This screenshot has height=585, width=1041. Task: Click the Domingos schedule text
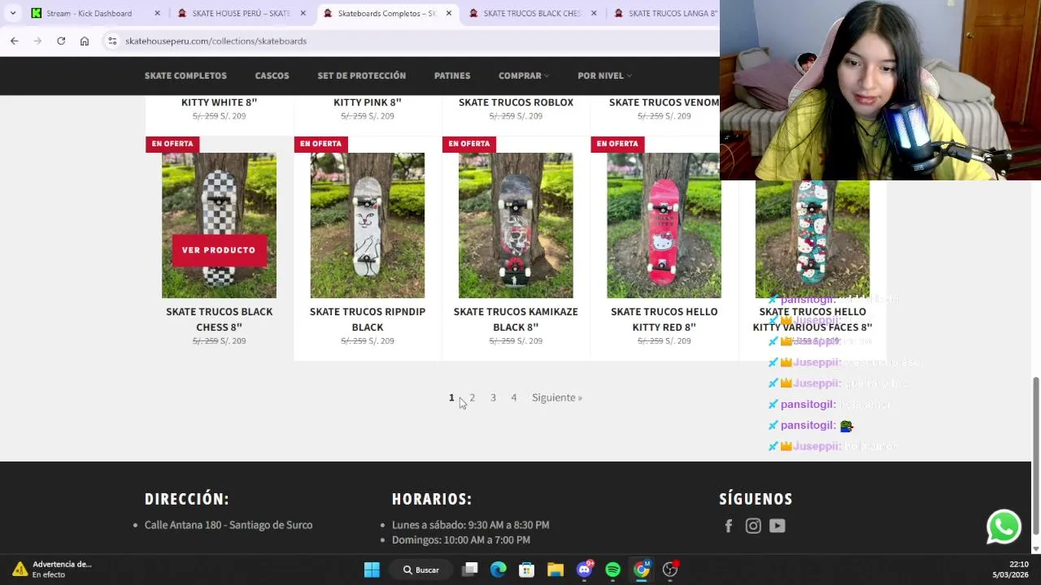pyautogui.click(x=460, y=539)
